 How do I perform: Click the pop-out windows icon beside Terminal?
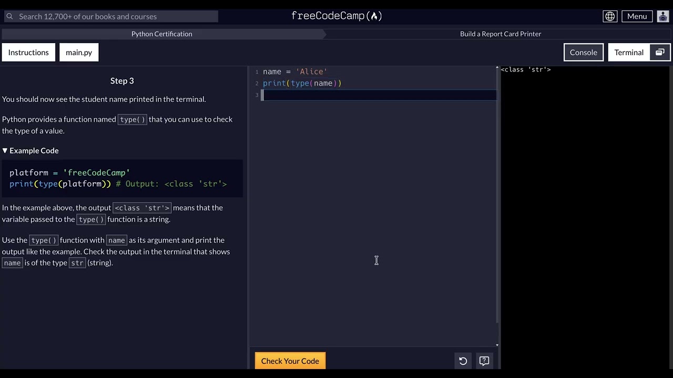(x=660, y=52)
